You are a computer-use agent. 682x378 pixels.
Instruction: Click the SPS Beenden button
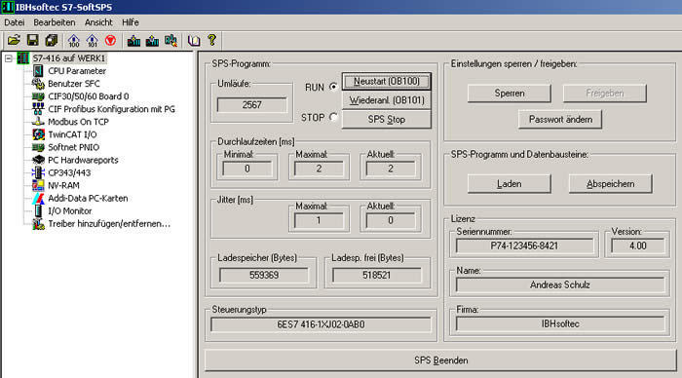(x=440, y=360)
